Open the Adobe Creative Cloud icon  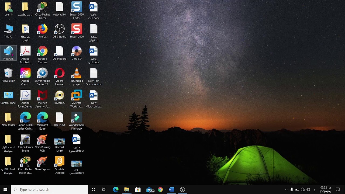click(x=25, y=77)
